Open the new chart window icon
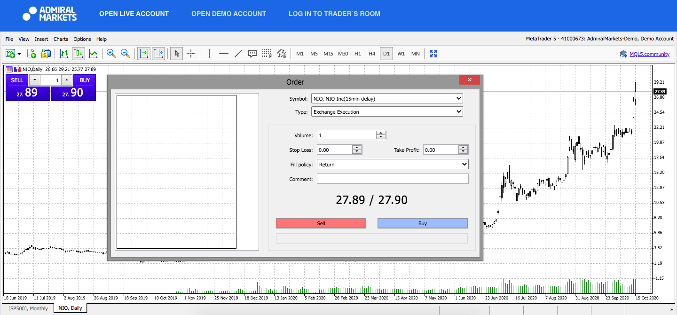The image size is (677, 315). tap(10, 54)
